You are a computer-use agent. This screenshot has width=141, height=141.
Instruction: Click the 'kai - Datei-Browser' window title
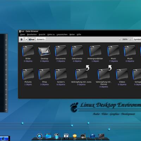coord(30,31)
